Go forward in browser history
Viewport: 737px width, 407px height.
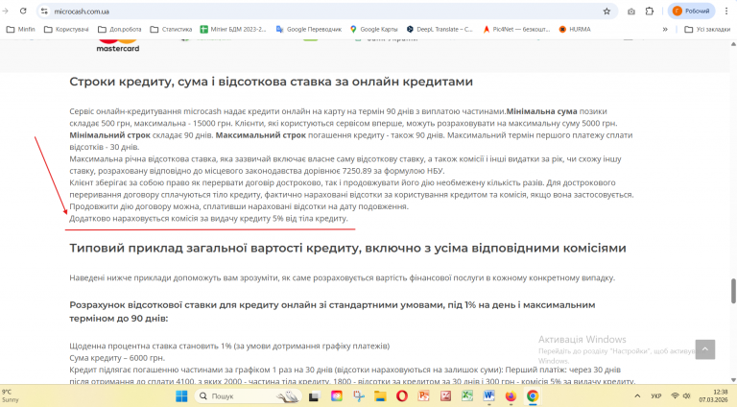tap(6, 11)
